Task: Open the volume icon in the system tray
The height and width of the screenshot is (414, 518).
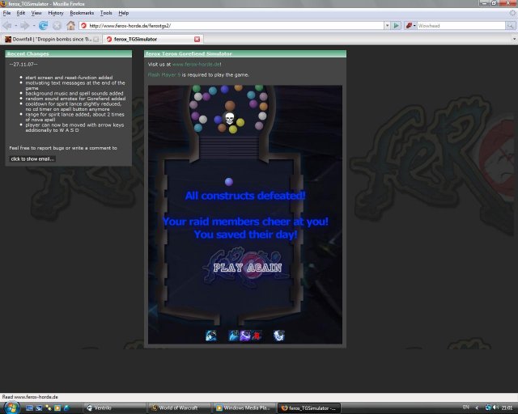Action: (x=495, y=408)
